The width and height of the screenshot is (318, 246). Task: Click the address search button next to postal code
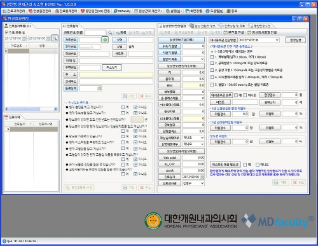coord(112,67)
